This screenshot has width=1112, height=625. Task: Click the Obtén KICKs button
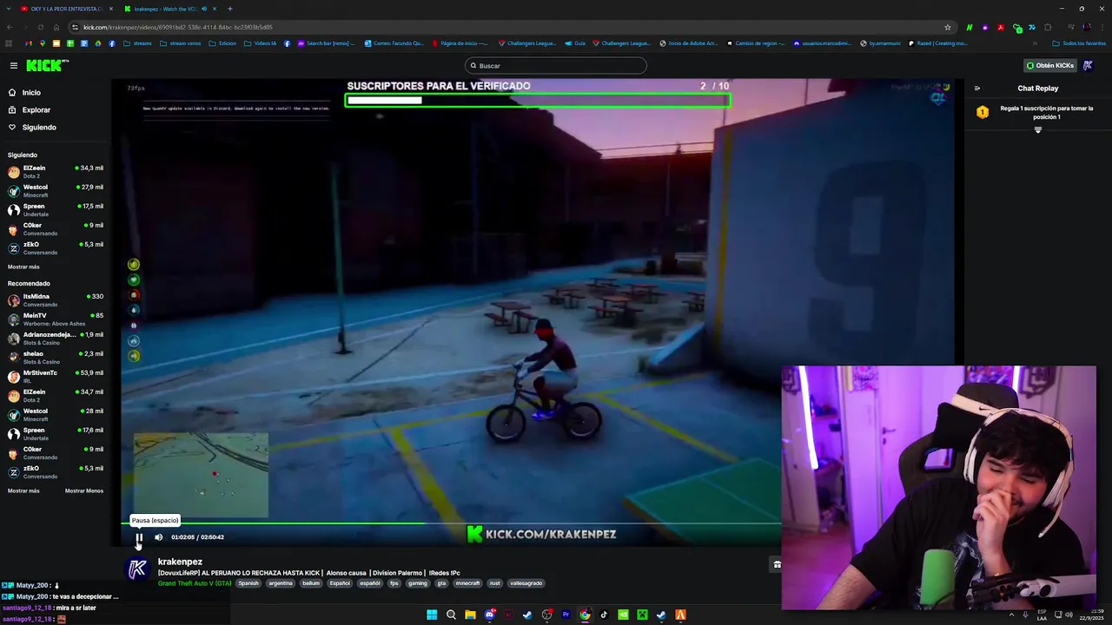click(1050, 65)
